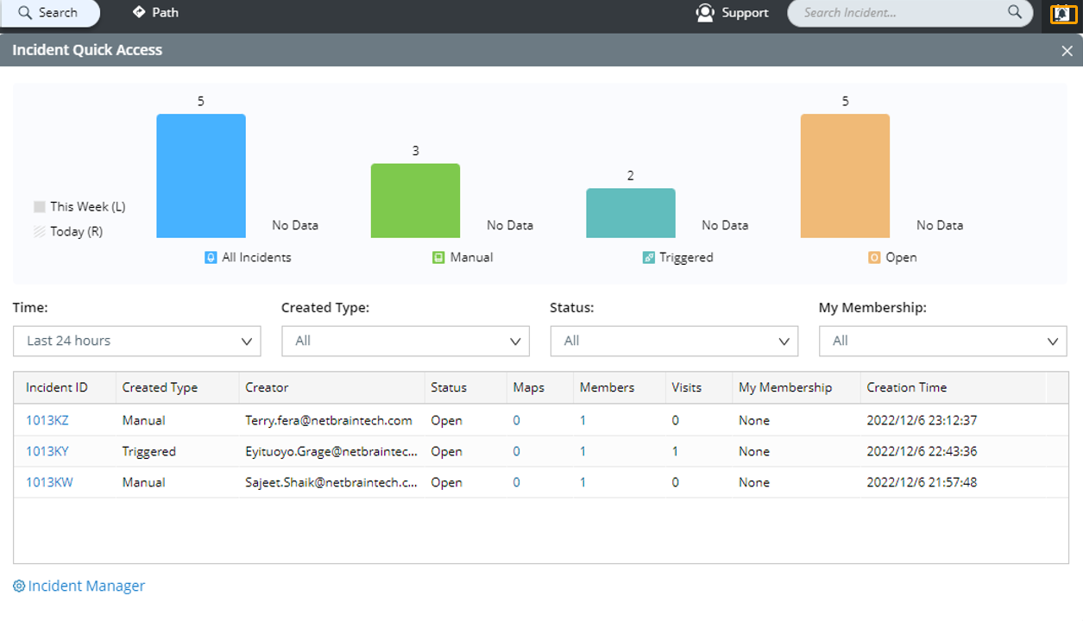
Task: Expand the Time dropdown showing Last 24 hours
Action: tap(137, 341)
